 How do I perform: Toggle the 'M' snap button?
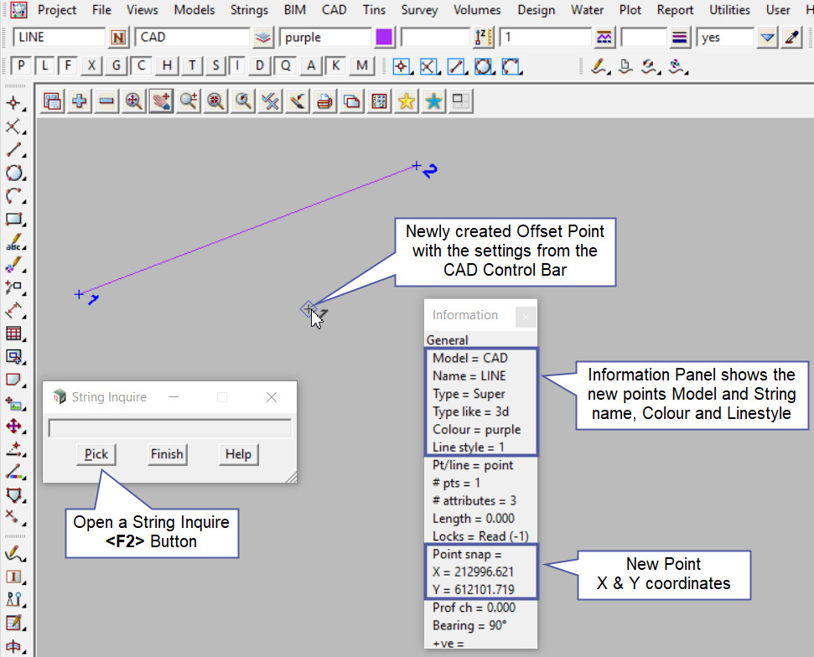(361, 66)
